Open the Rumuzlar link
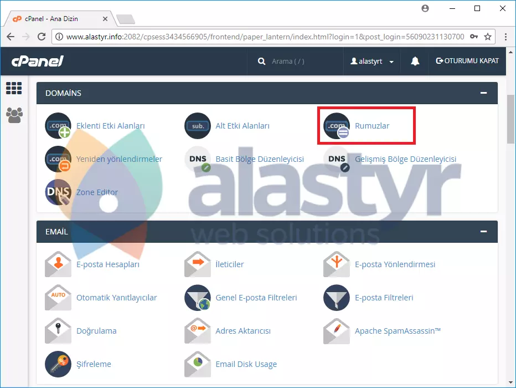 tap(372, 126)
